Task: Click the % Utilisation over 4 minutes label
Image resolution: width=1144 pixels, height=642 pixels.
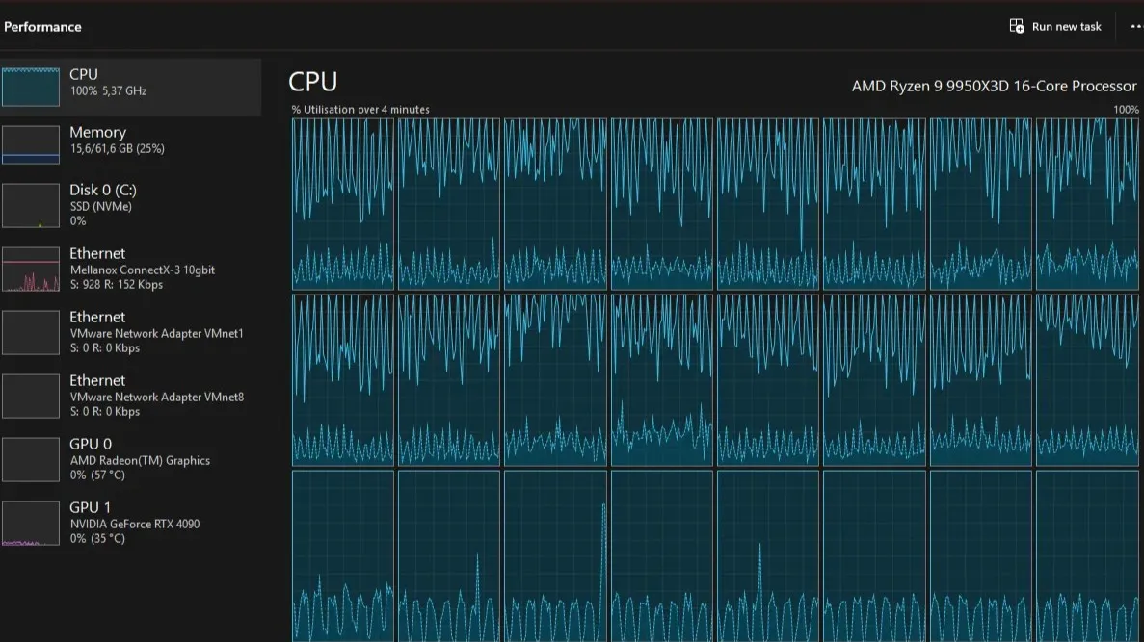Action: 360,110
